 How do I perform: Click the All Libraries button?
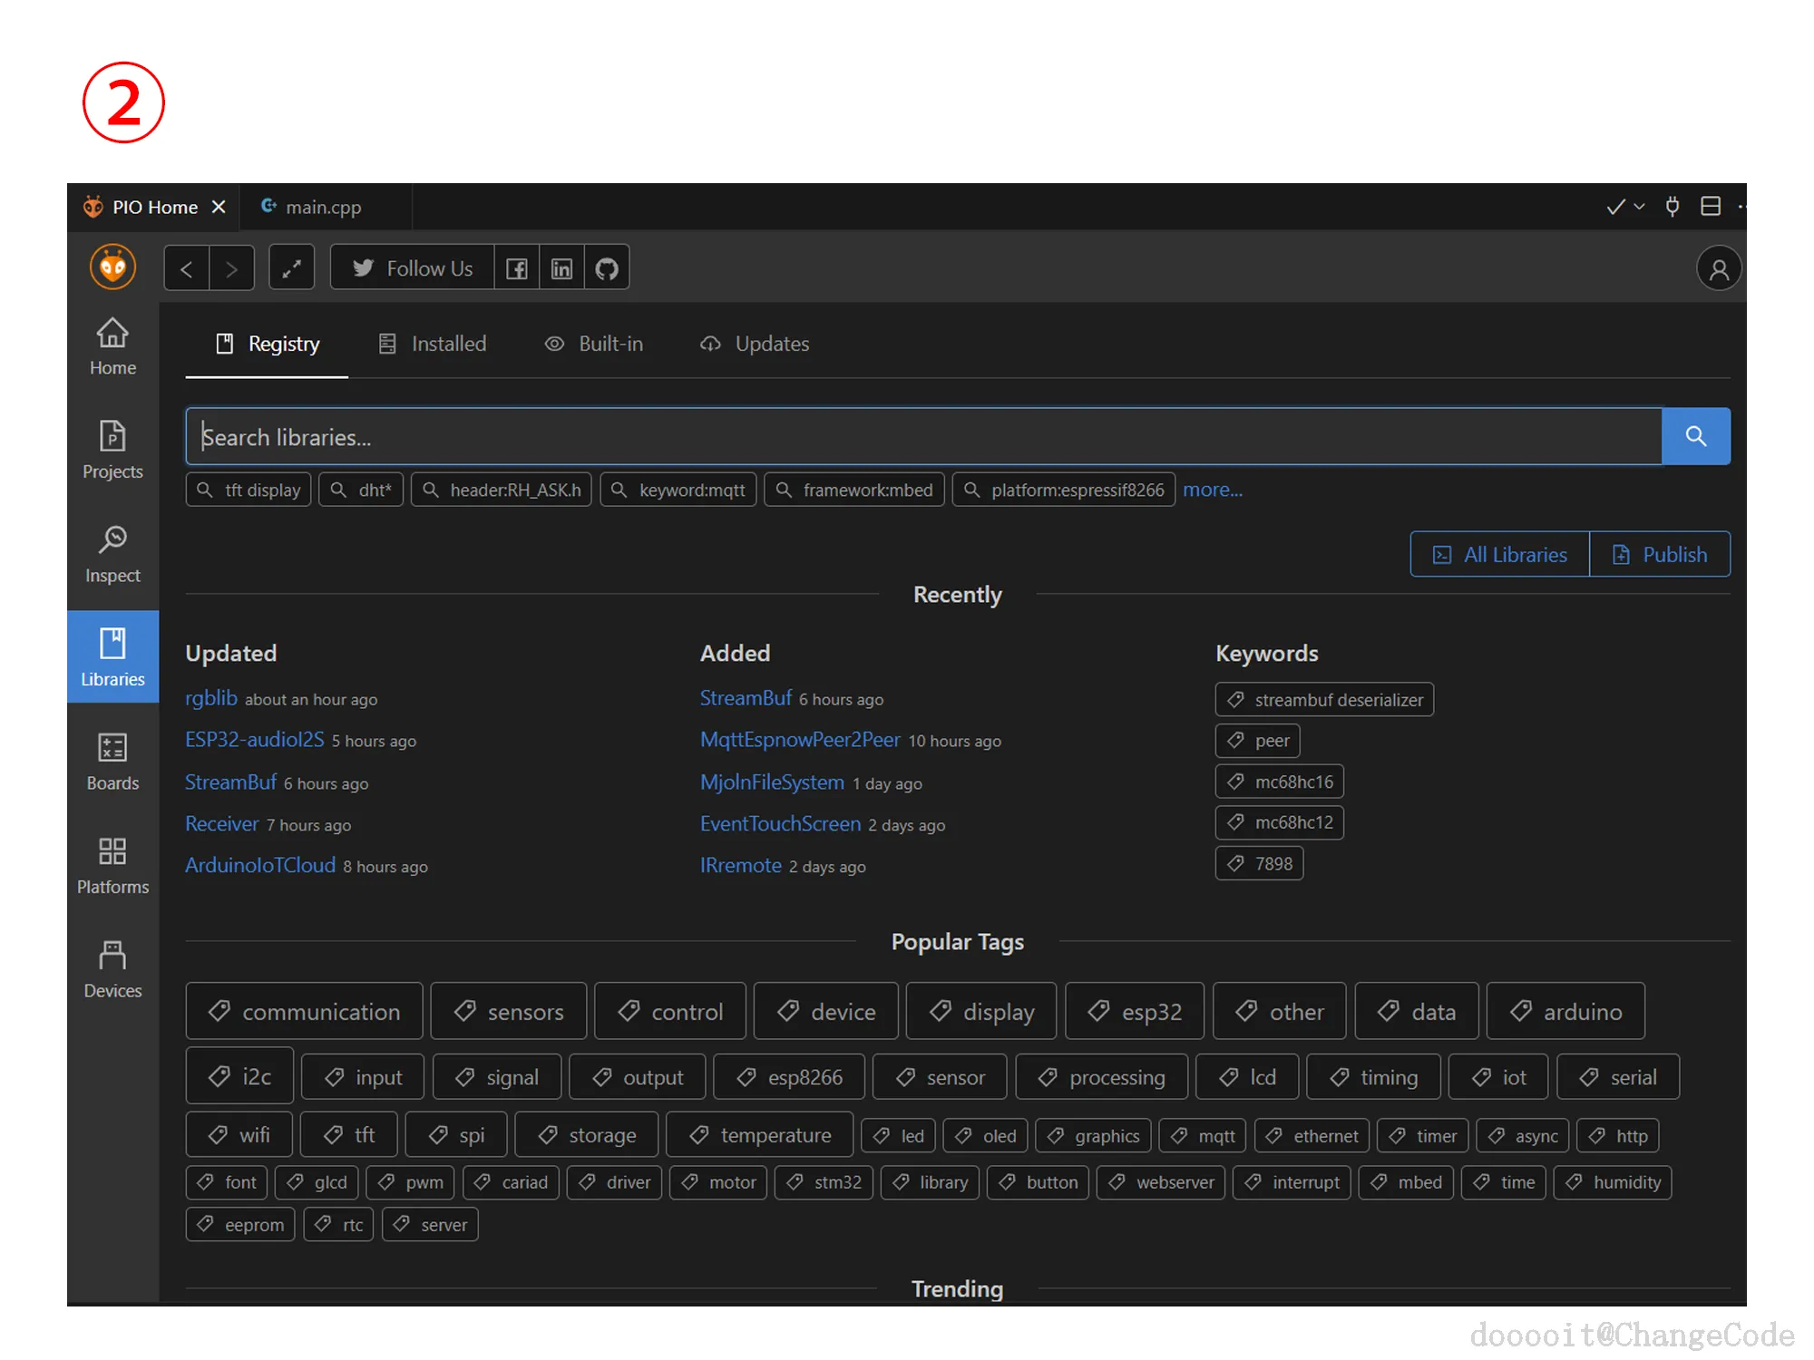point(1499,554)
